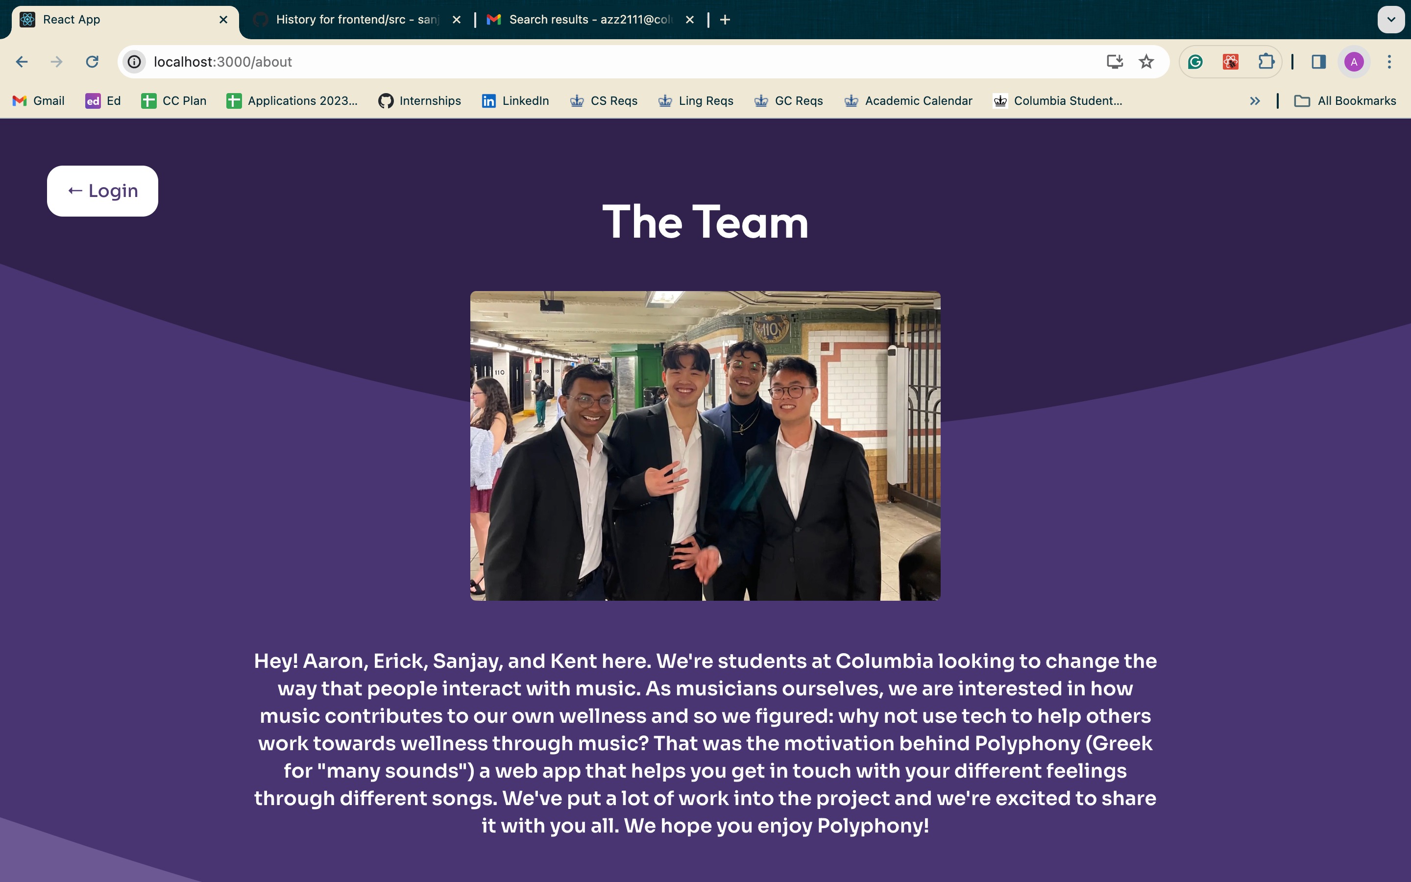Click the team photo

705,446
